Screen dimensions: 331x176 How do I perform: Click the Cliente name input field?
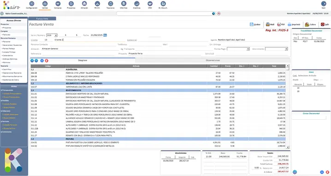coord(90,40)
